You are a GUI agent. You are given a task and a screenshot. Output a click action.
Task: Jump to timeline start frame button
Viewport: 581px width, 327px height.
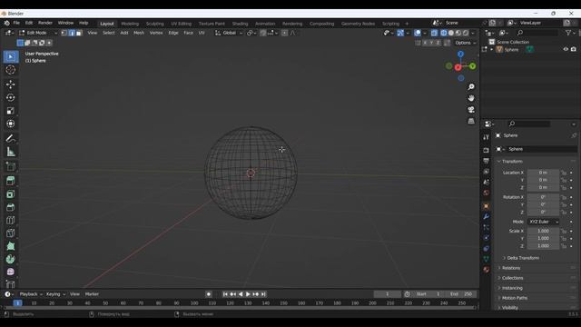click(x=225, y=294)
